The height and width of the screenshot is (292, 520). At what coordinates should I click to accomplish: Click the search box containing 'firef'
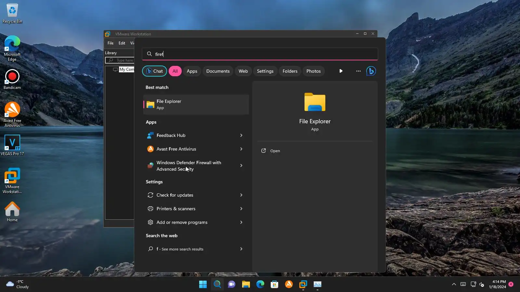click(260, 54)
